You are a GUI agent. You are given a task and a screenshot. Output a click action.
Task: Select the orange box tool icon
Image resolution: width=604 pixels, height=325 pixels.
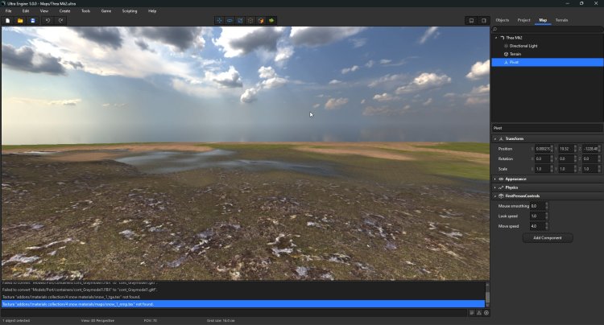(x=261, y=20)
